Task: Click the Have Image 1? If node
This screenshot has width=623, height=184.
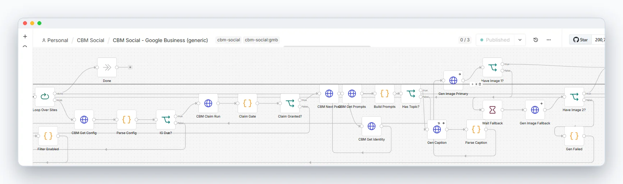Action: (x=493, y=68)
